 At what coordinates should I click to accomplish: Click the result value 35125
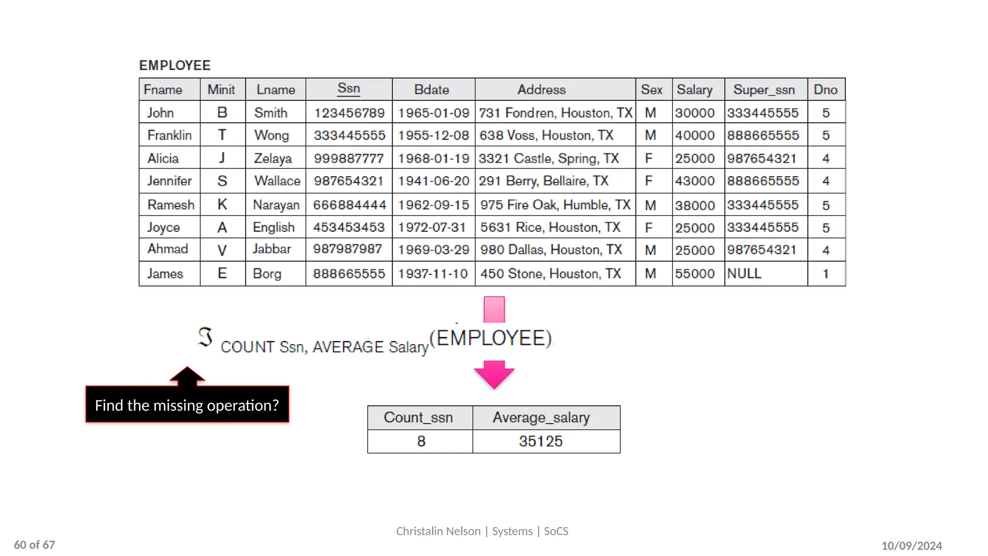coord(541,441)
